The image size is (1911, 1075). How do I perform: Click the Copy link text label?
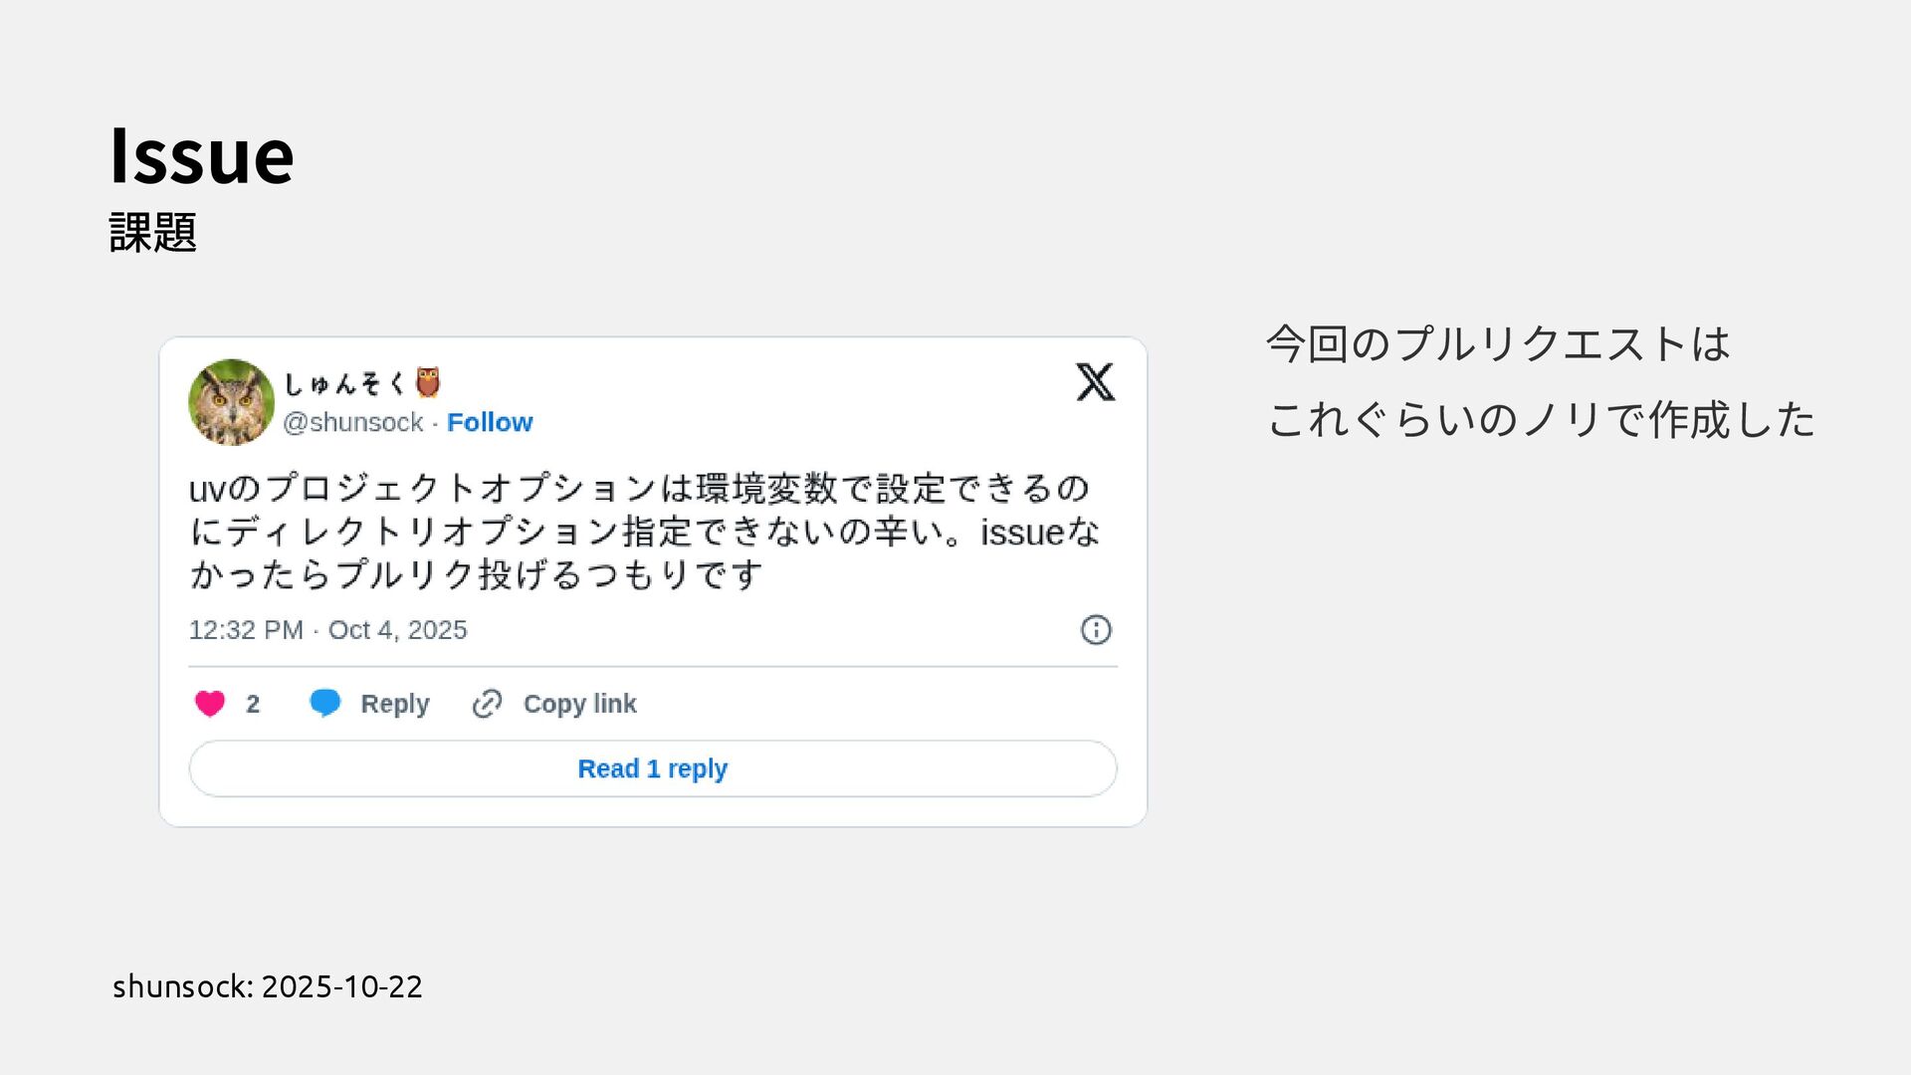coord(579,704)
